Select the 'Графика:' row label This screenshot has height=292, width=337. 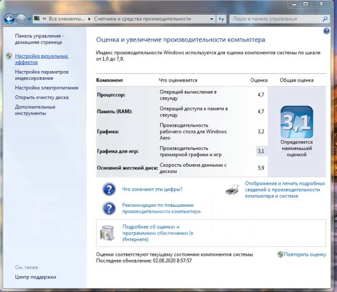pyautogui.click(x=108, y=132)
